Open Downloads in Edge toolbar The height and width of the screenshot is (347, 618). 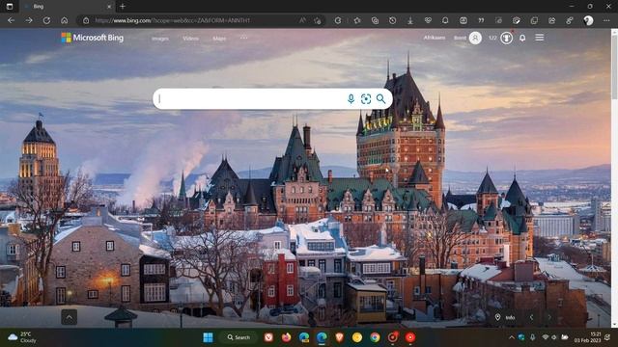(410, 20)
